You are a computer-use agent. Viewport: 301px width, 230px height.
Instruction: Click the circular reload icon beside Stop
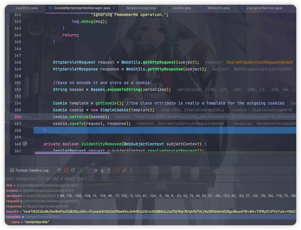73,170
